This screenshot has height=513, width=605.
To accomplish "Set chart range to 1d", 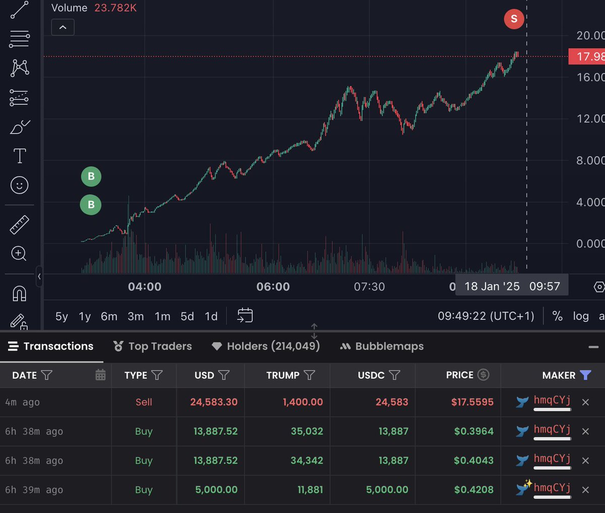I will click(211, 316).
